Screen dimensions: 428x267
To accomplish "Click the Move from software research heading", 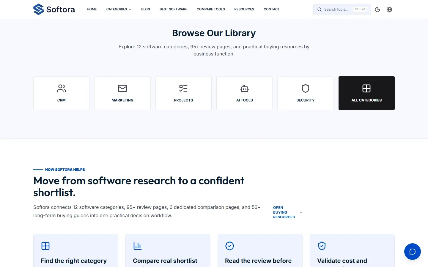I will click(x=139, y=187).
